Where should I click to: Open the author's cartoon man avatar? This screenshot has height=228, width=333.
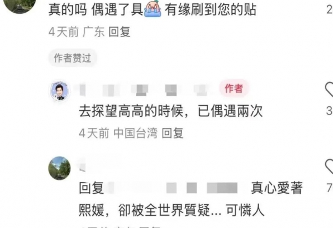[x=59, y=91]
